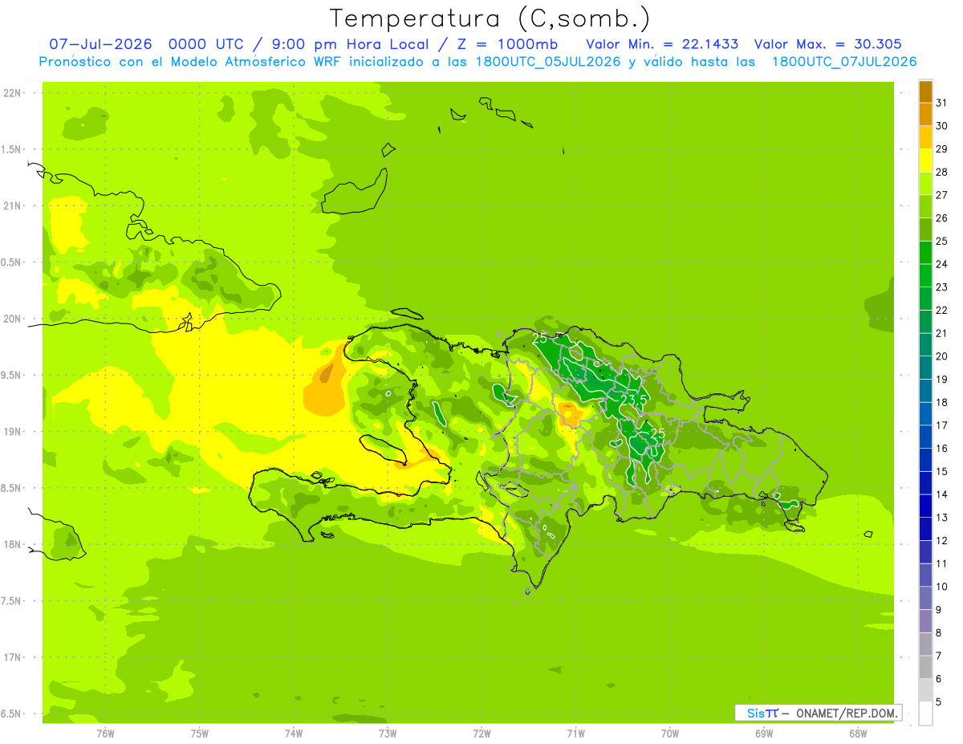
Task: Pick the colorbar swatch between 30 and 31
Action: pyautogui.click(x=925, y=114)
